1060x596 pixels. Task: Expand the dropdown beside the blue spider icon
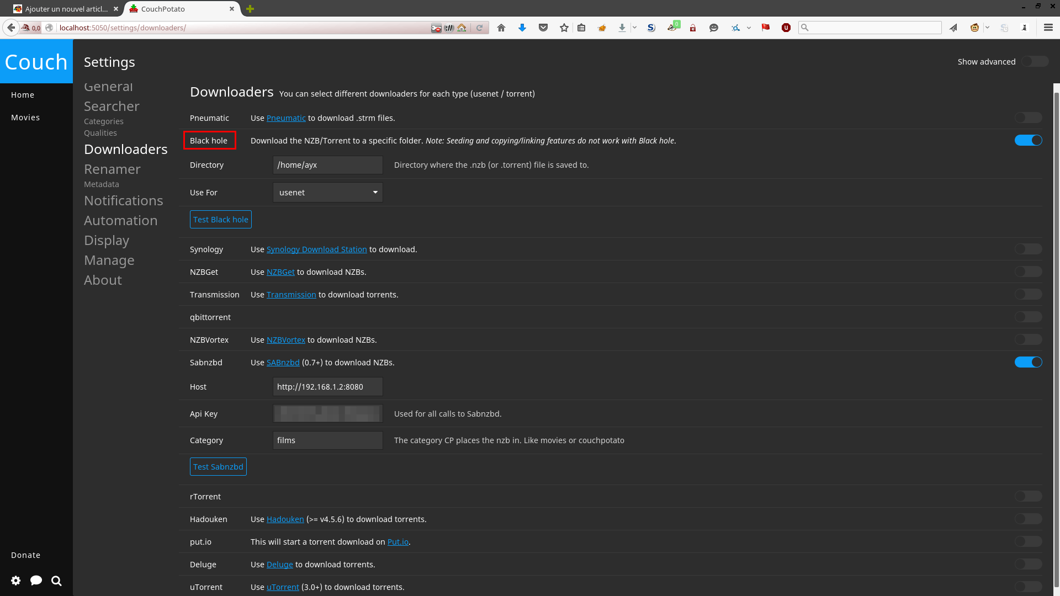click(749, 28)
